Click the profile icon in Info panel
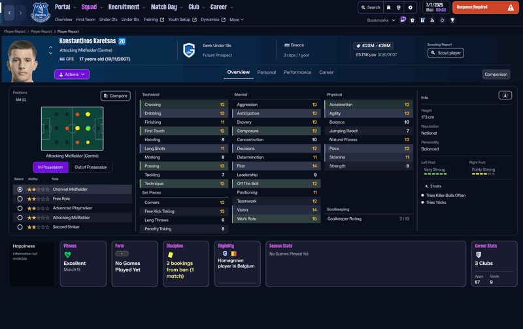This screenshot has height=329, width=523. tap(505, 95)
